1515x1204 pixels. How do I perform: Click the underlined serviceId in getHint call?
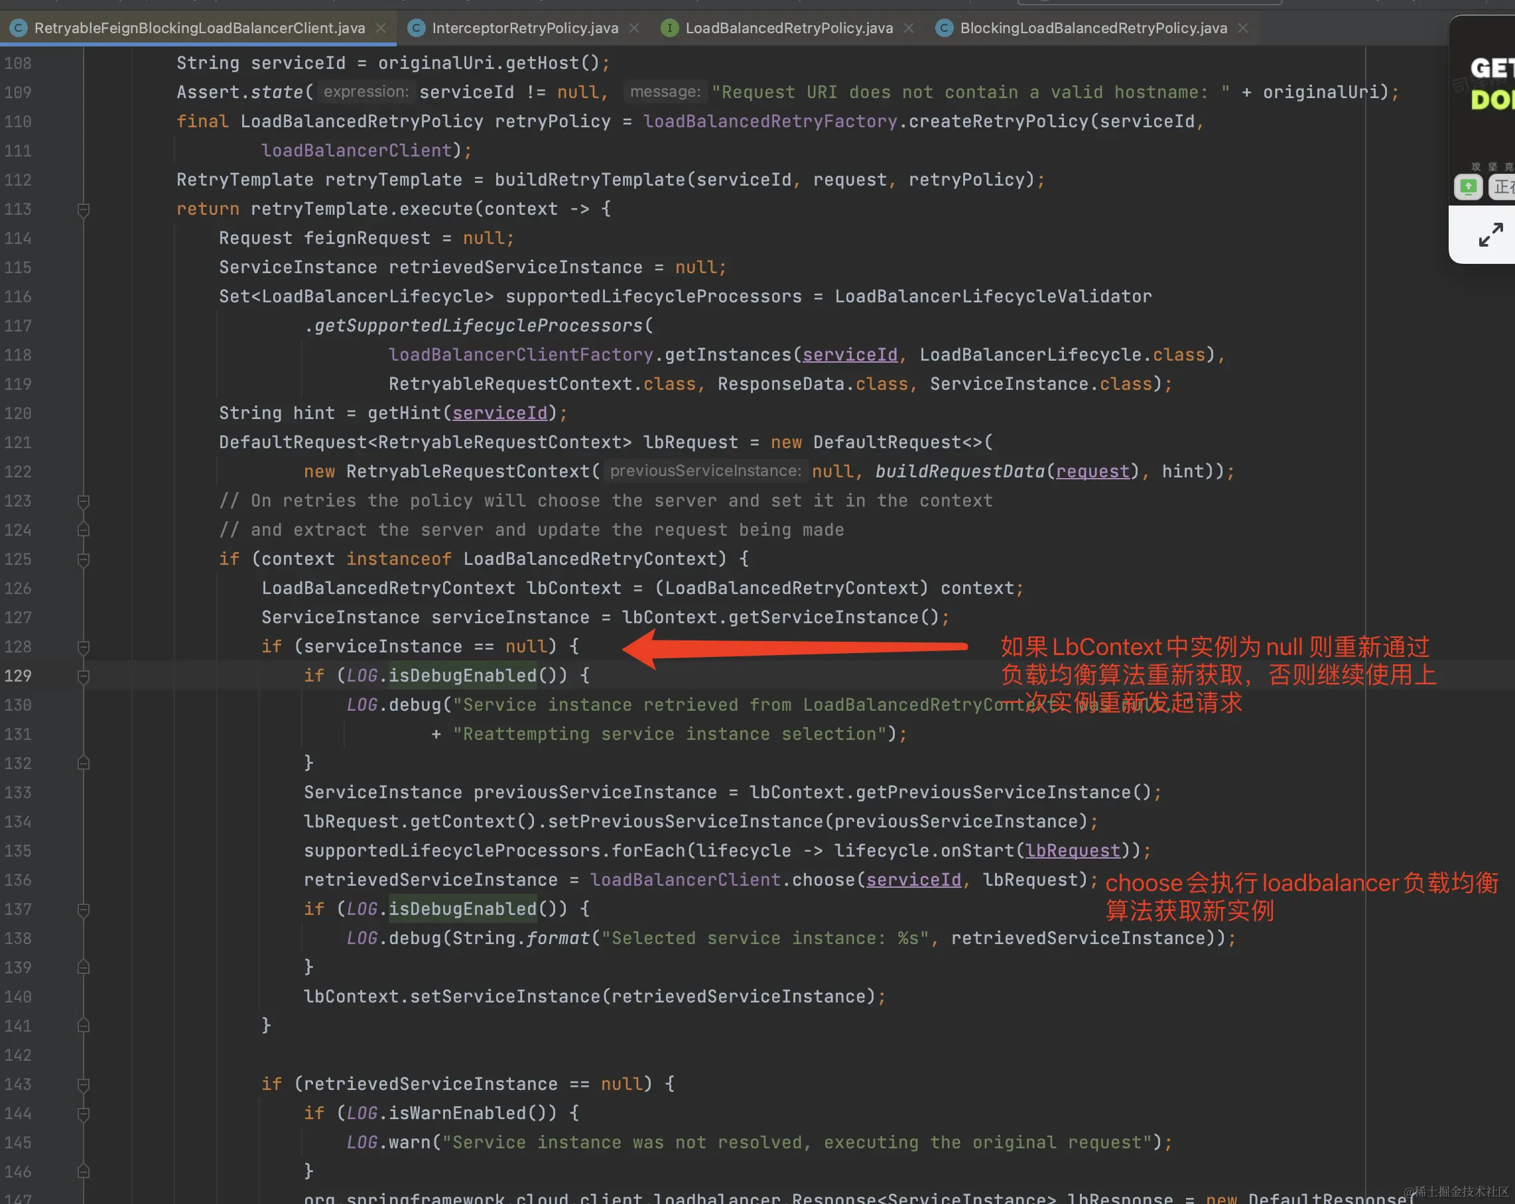point(499,413)
